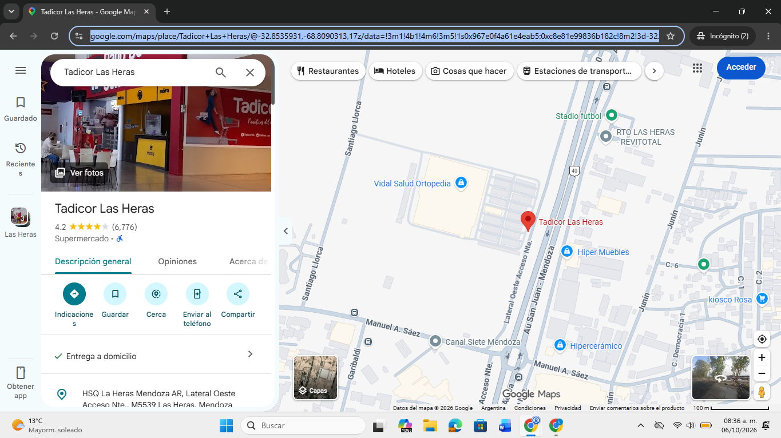781x438 pixels.
Task: Select the Estaciones de transporte chip
Action: click(x=579, y=71)
